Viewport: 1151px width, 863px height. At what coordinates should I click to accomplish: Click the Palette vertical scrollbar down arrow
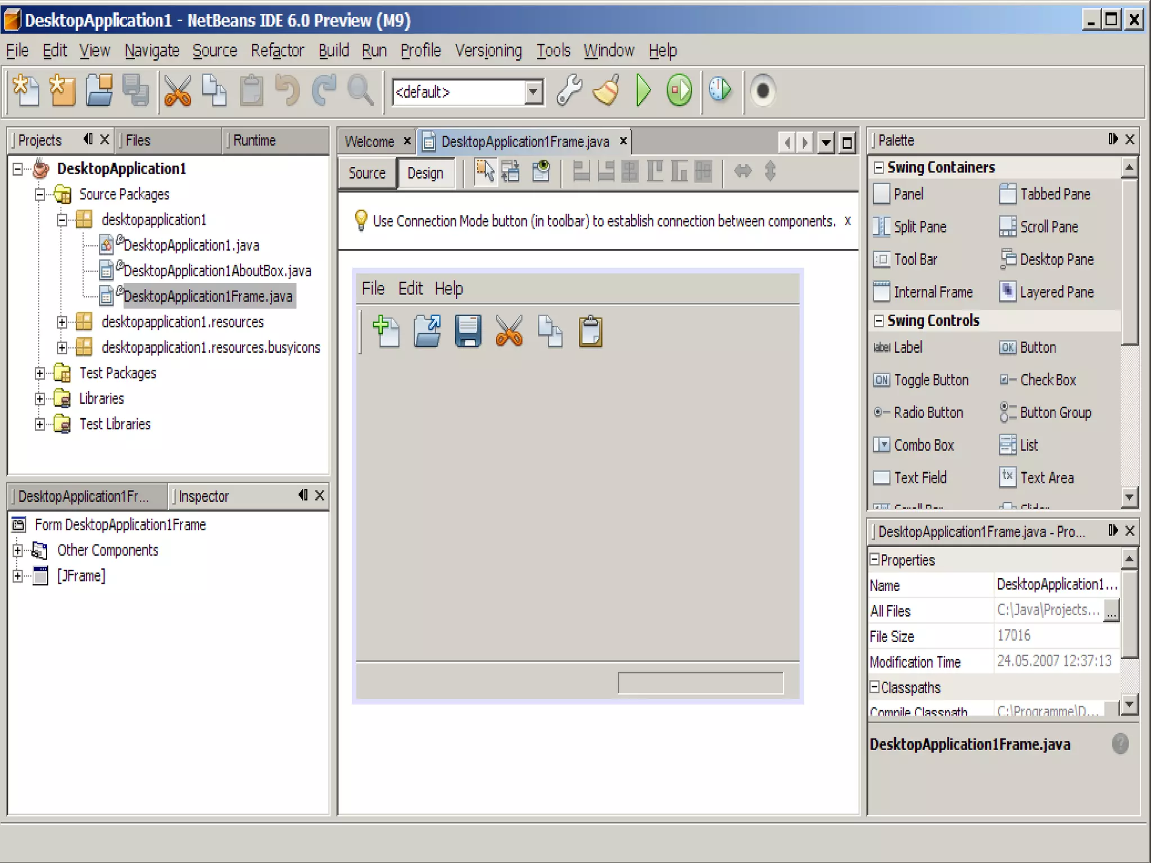pos(1129,497)
